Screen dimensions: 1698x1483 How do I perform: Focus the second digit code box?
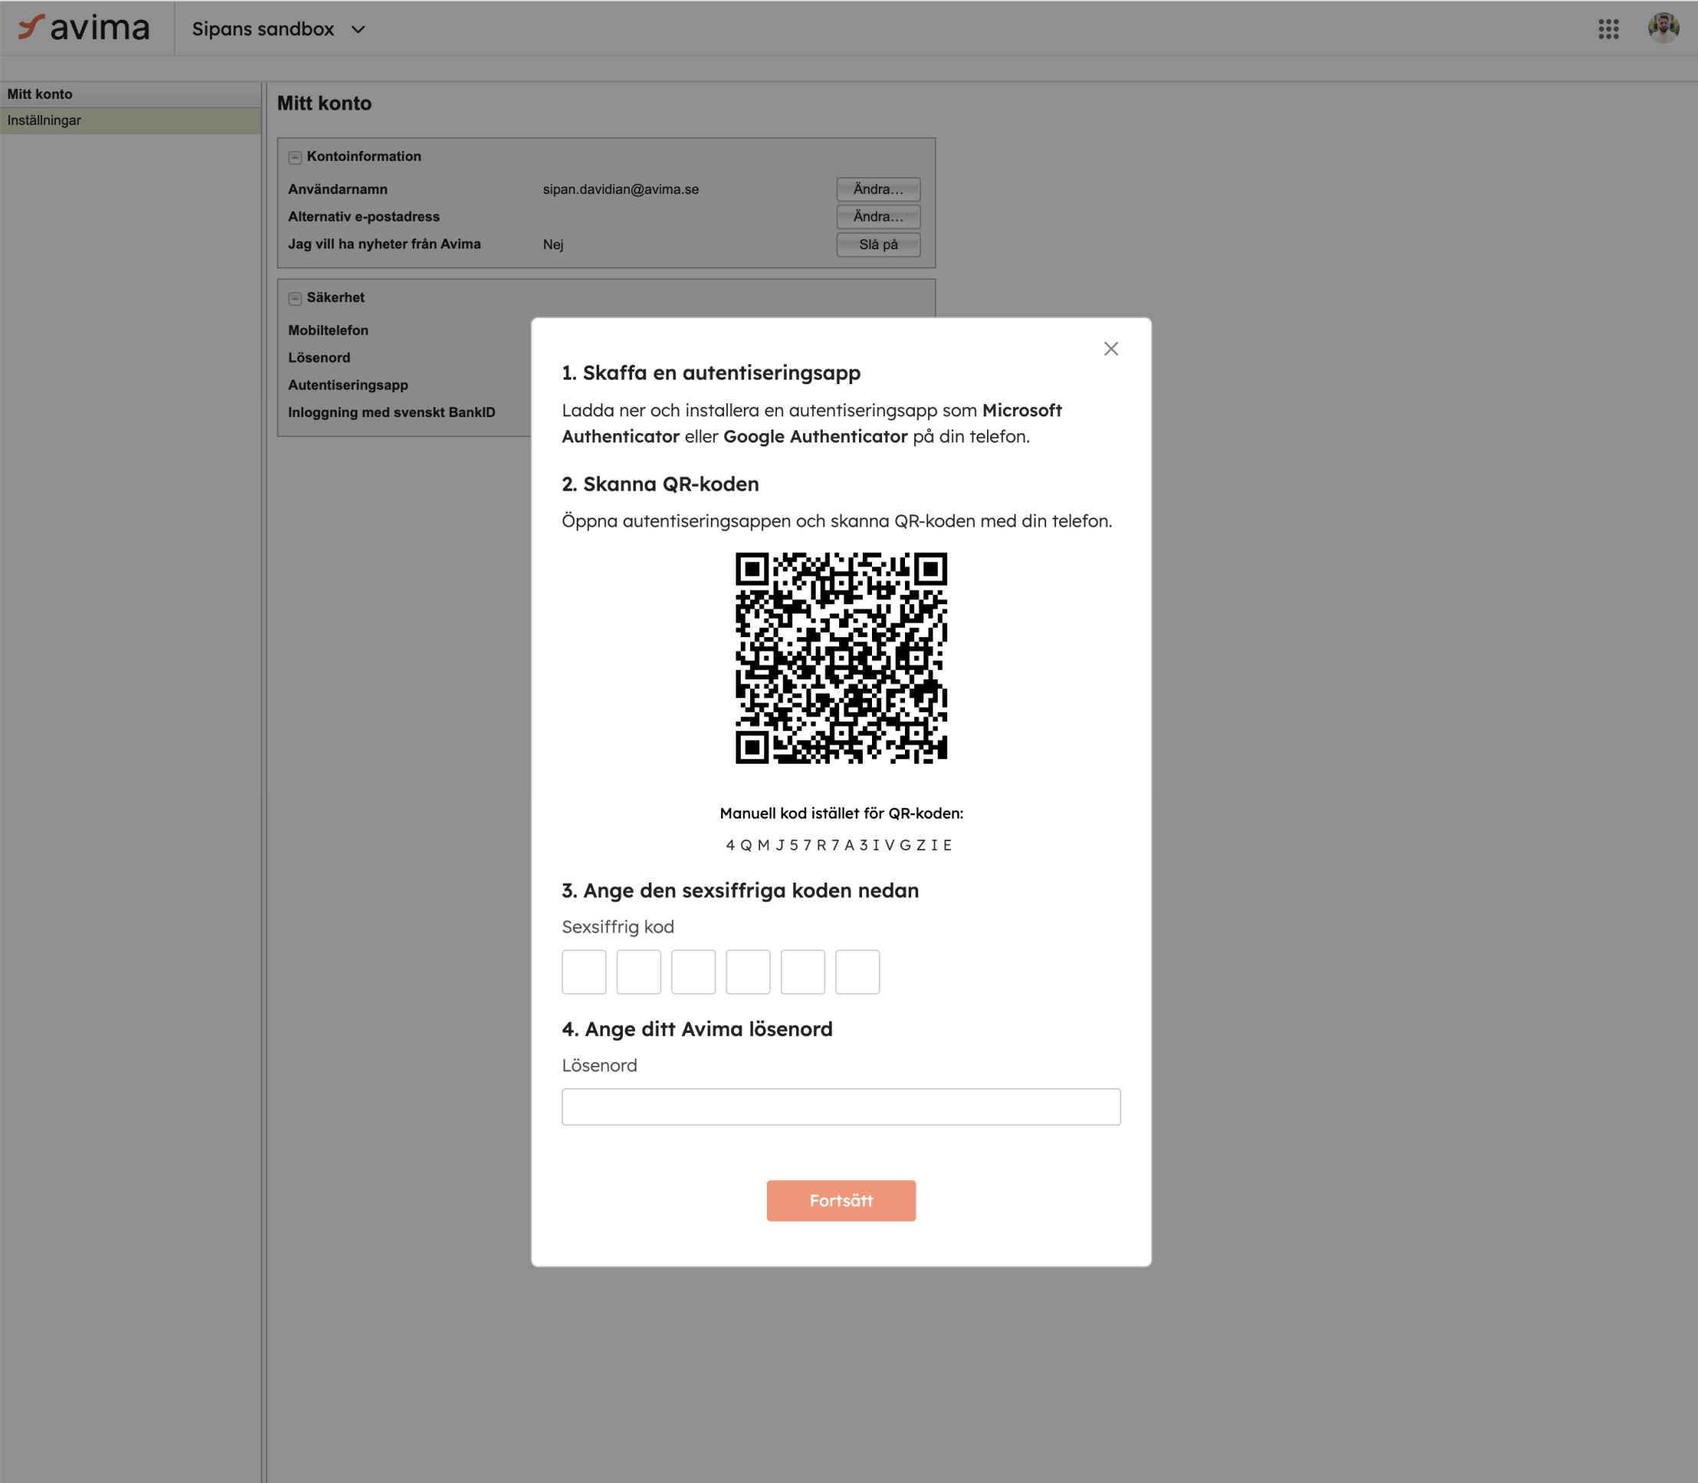coord(639,972)
